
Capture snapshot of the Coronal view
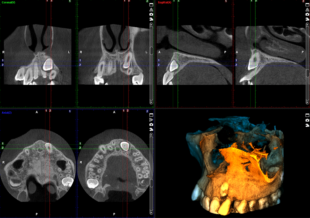click(151, 15)
